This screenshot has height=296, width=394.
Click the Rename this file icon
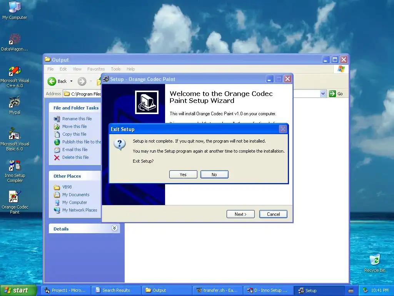tap(57, 119)
